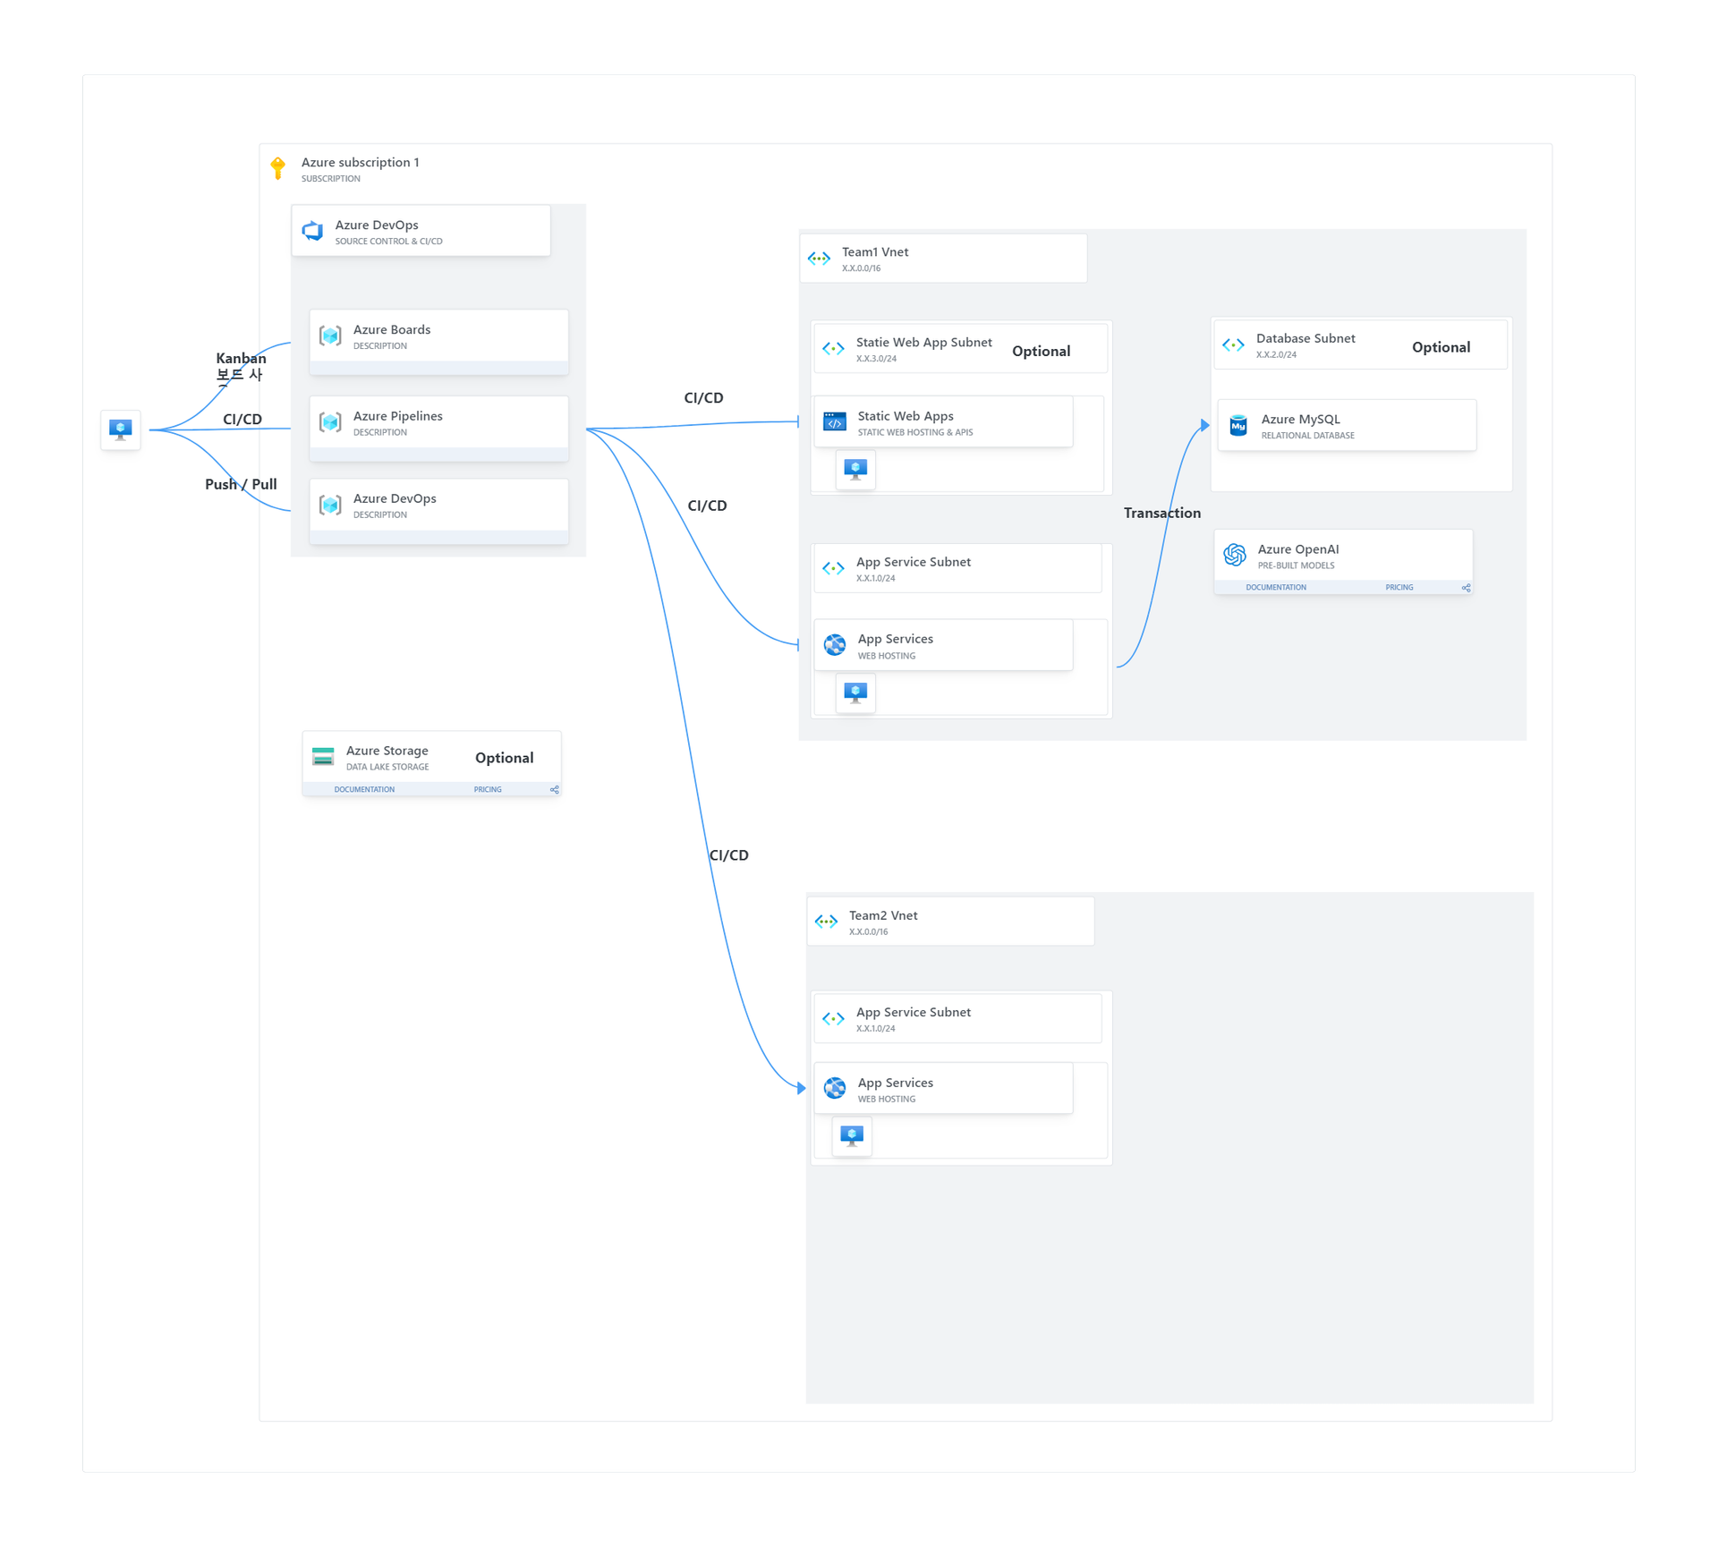
Task: Click the VM icon below Team1 App Services
Action: (856, 693)
